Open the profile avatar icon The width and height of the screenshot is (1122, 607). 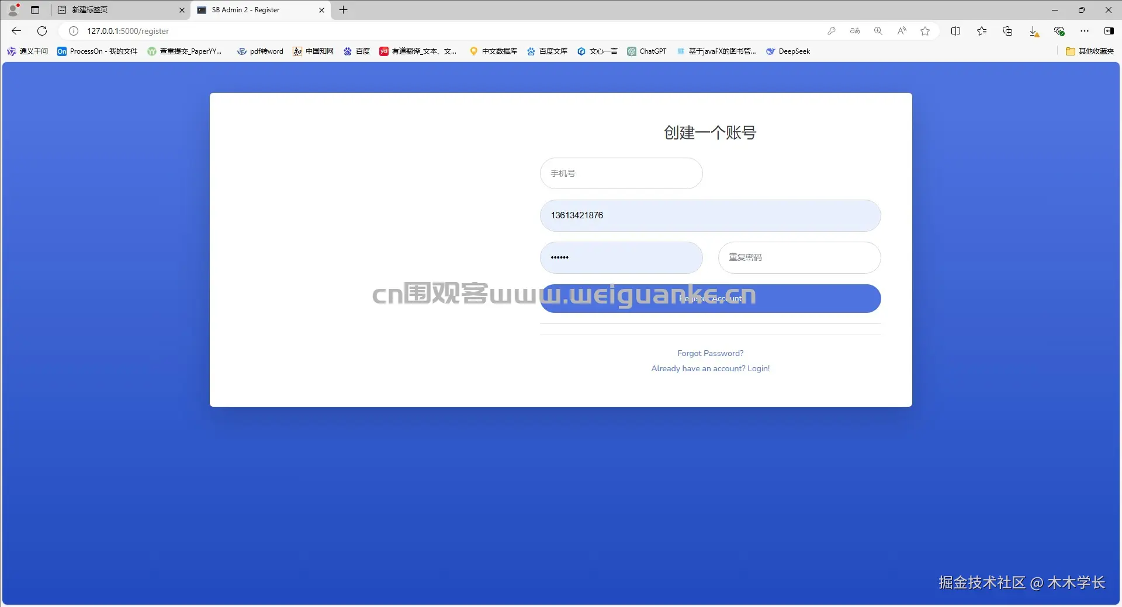click(13, 9)
